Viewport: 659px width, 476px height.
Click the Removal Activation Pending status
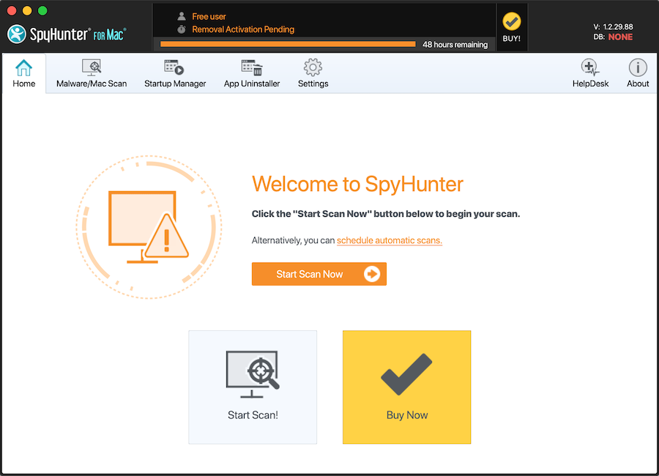tap(242, 29)
